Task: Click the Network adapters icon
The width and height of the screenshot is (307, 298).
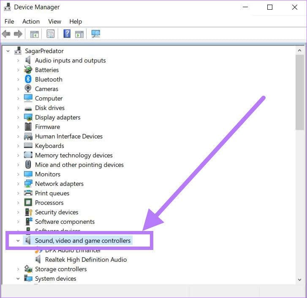Action: [x=28, y=183]
